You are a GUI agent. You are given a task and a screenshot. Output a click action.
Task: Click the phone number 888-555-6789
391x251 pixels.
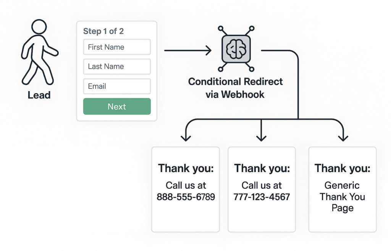coord(186,197)
